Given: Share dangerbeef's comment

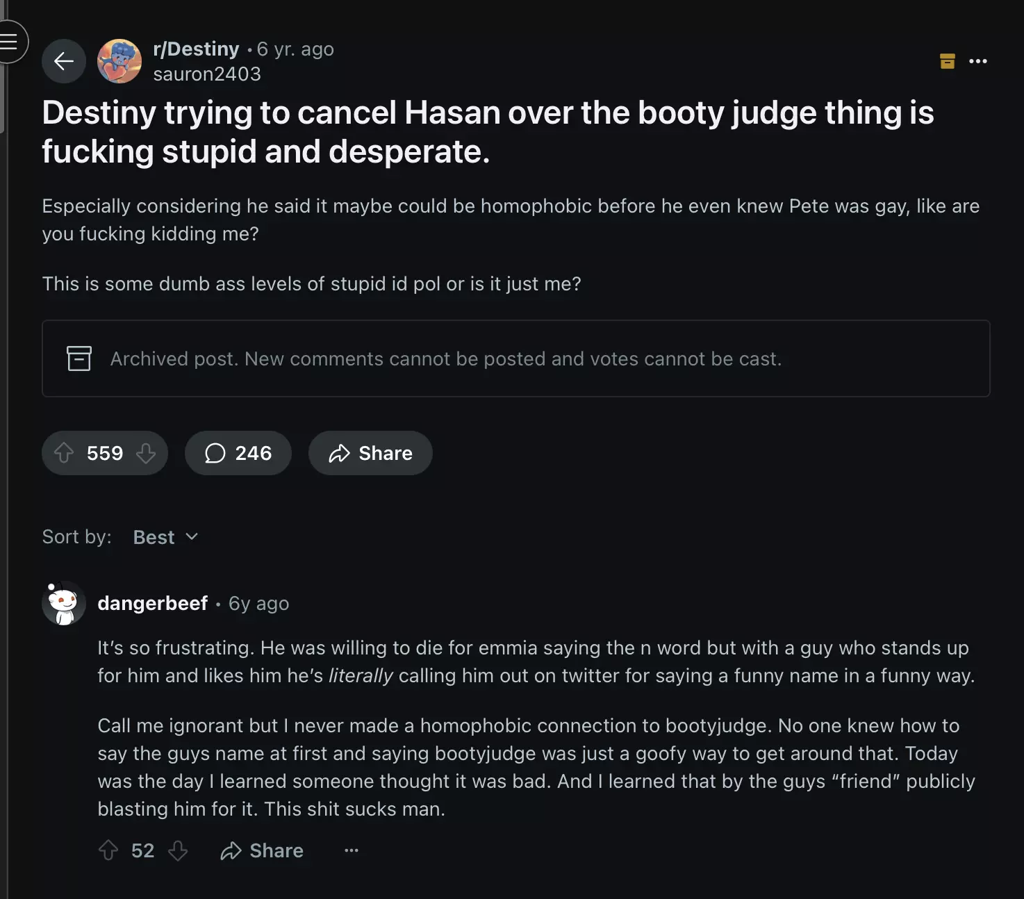Looking at the screenshot, I should tap(262, 850).
